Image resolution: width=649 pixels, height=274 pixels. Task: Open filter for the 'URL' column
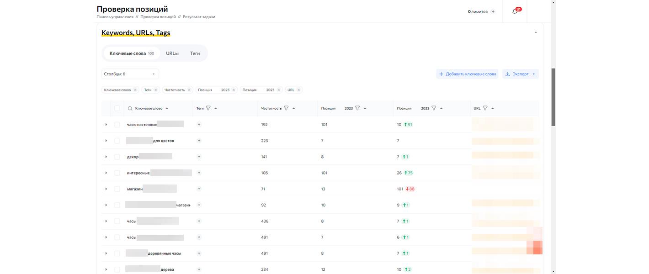(485, 108)
